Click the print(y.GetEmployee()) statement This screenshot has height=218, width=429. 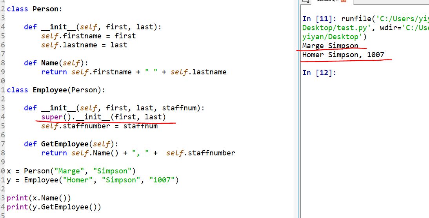point(54,207)
